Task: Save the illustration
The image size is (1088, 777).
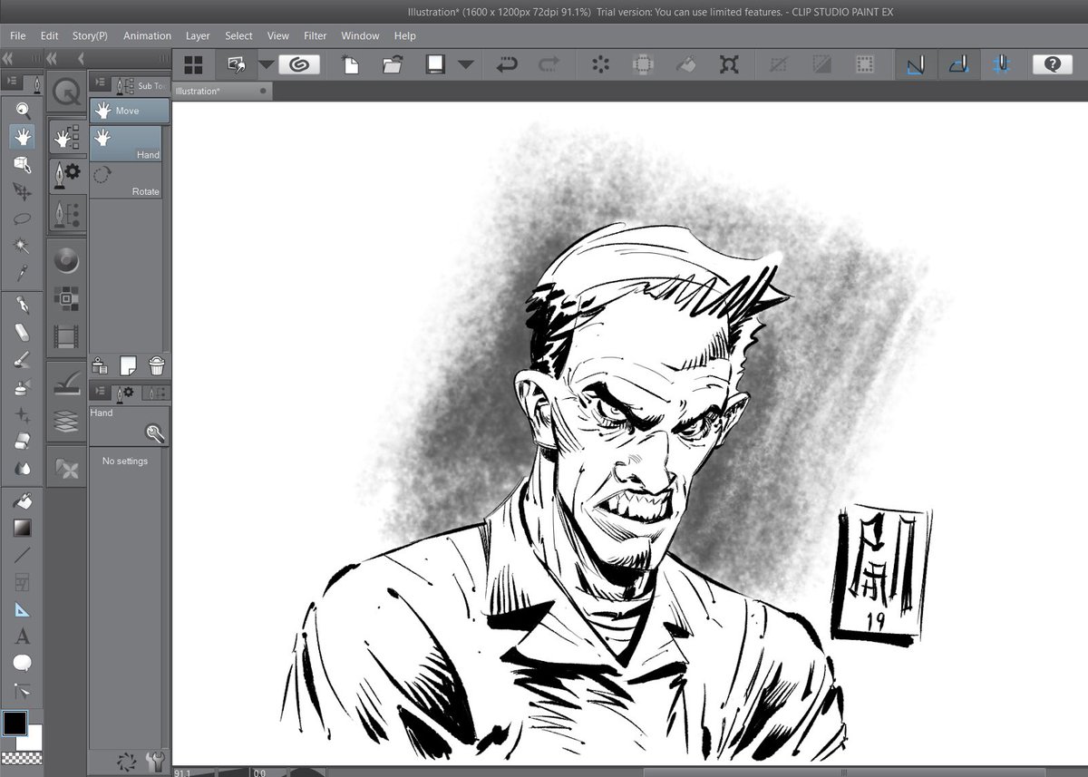Action: pos(435,64)
